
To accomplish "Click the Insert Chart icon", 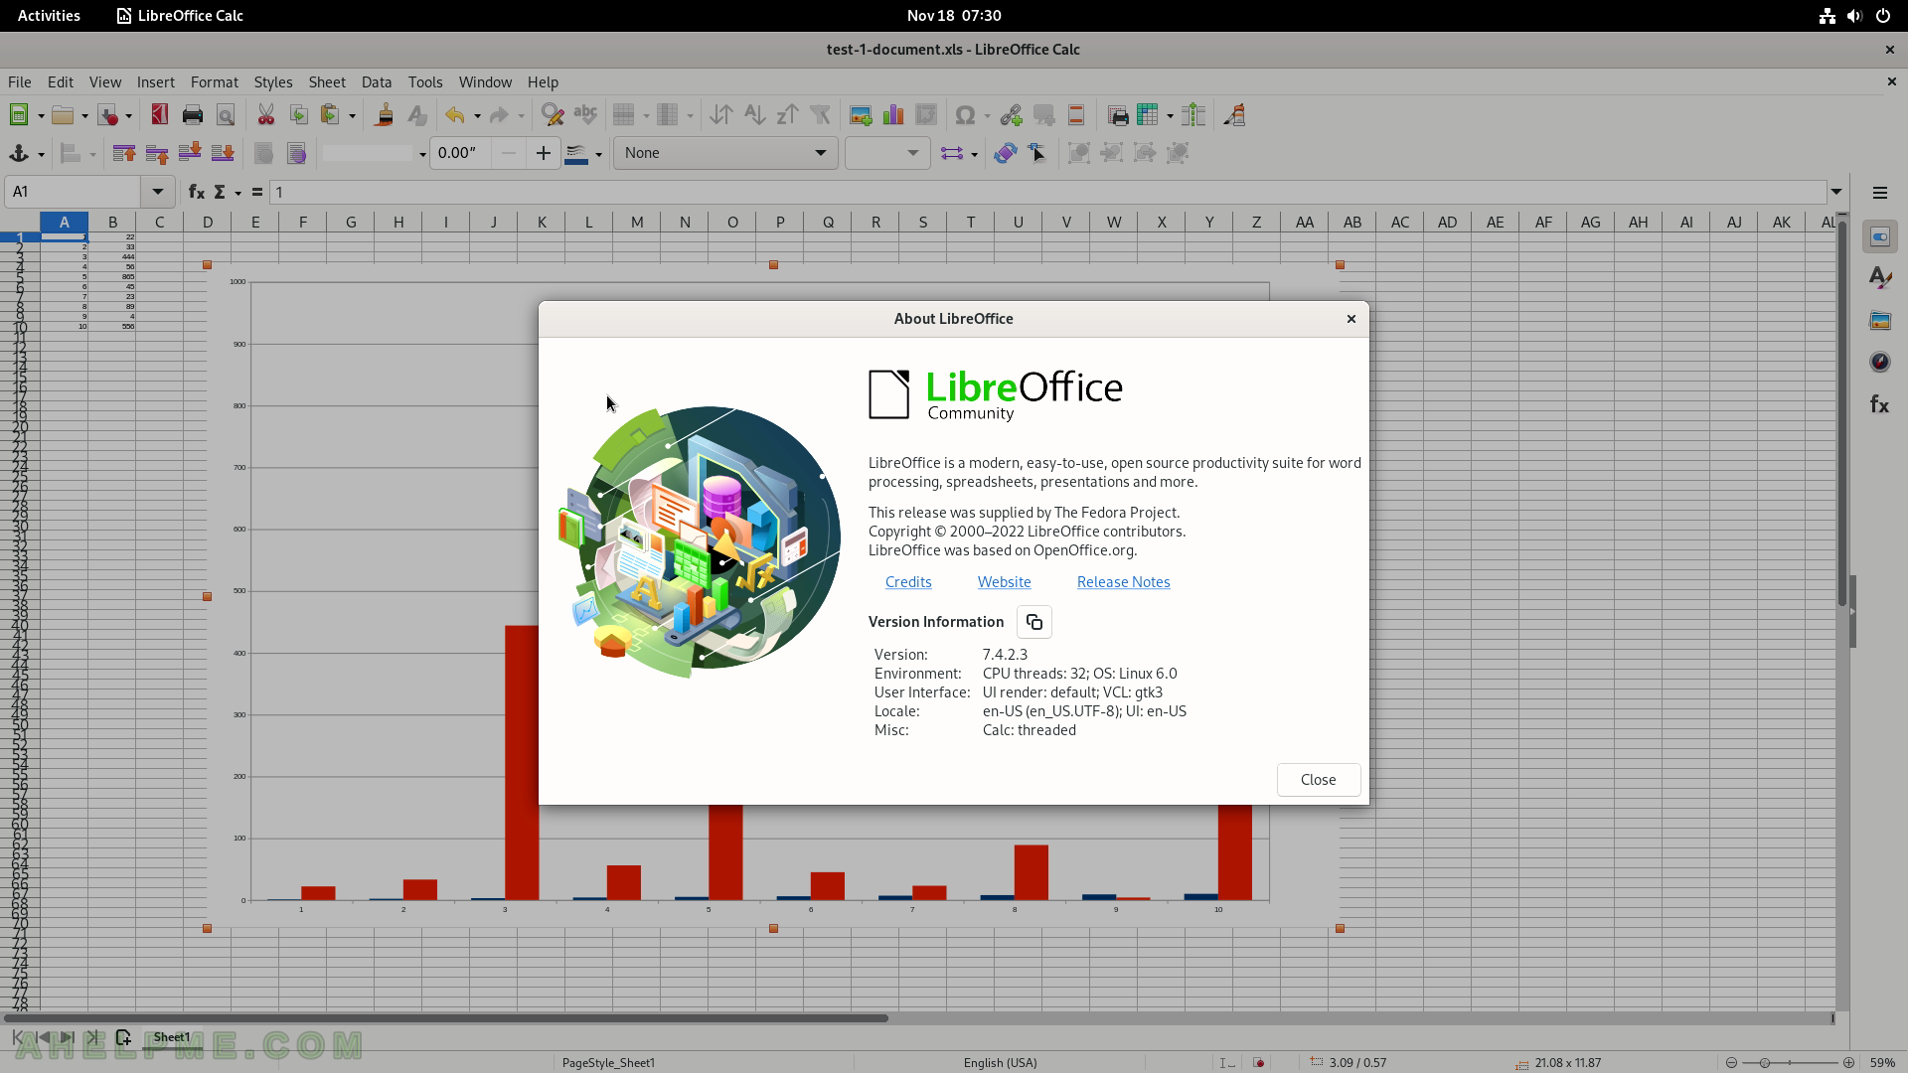I will [x=893, y=115].
